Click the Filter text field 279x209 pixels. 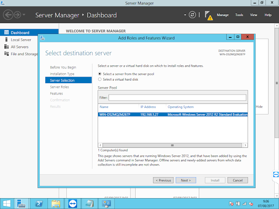pos(177,98)
